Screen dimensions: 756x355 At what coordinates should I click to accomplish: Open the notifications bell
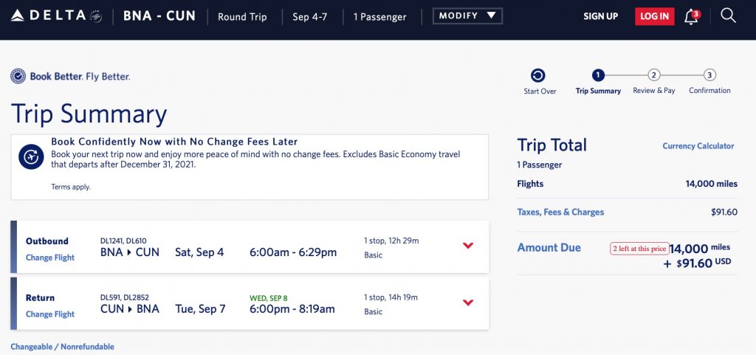pyautogui.click(x=691, y=17)
